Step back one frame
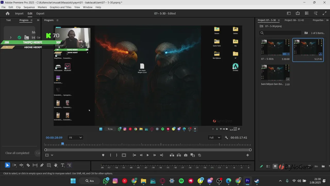The width and height of the screenshot is (330, 186). pyautogui.click(x=141, y=155)
